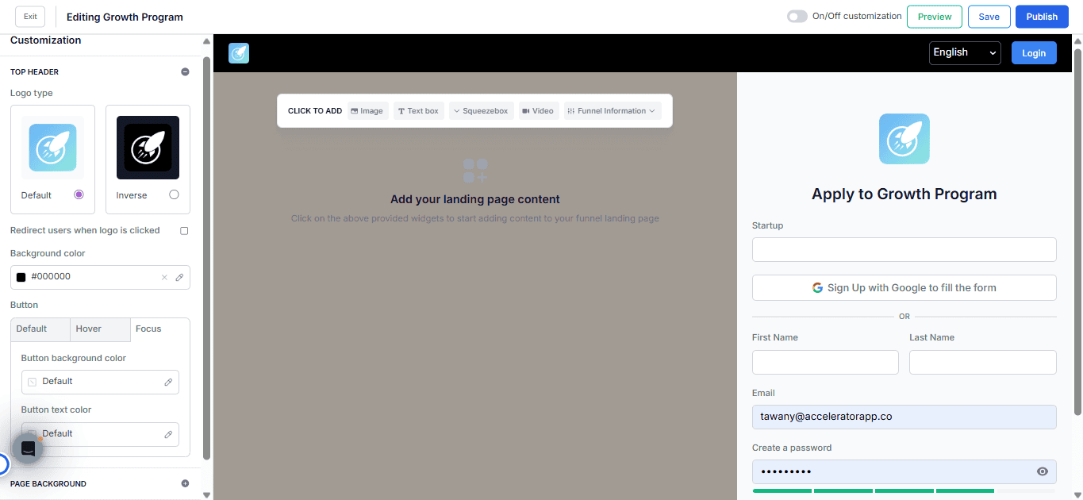Open the chat widget bubble
Screen dimensions: 1083x500
point(28,448)
